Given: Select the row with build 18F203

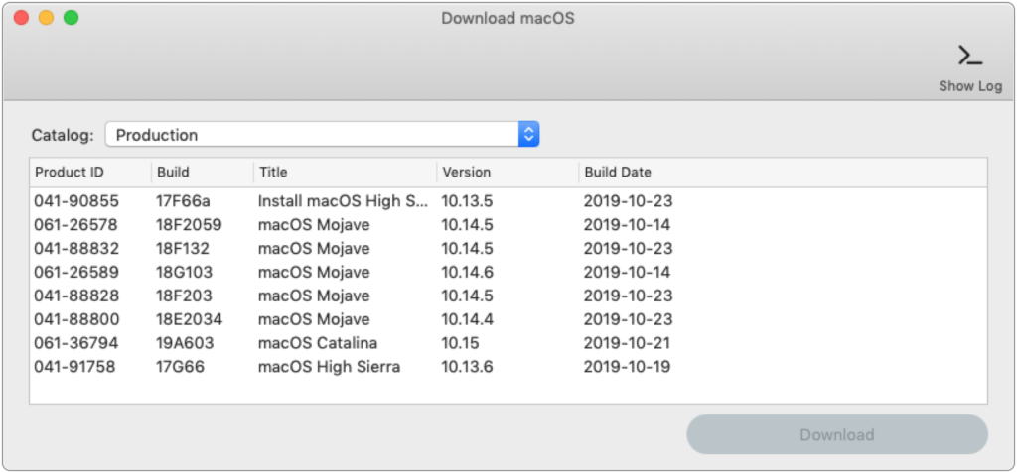Looking at the screenshot, I should click(x=508, y=296).
